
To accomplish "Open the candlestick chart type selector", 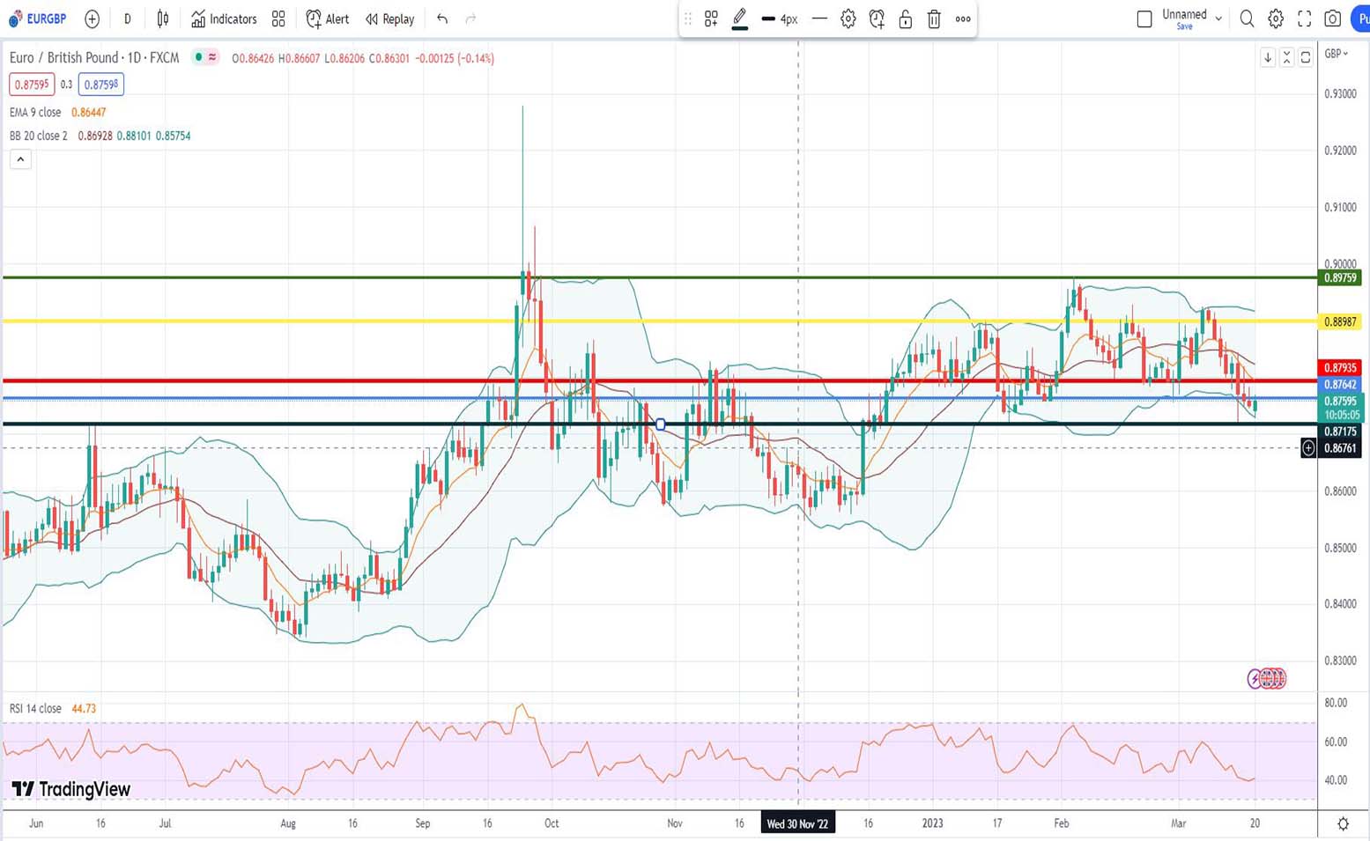I will pyautogui.click(x=163, y=18).
